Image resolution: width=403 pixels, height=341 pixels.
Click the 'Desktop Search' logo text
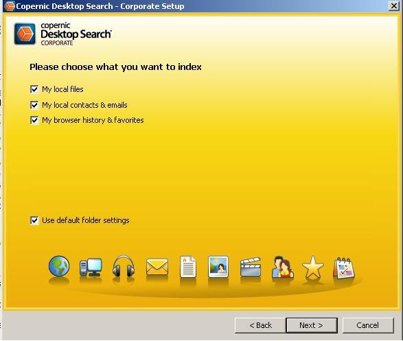coord(76,34)
